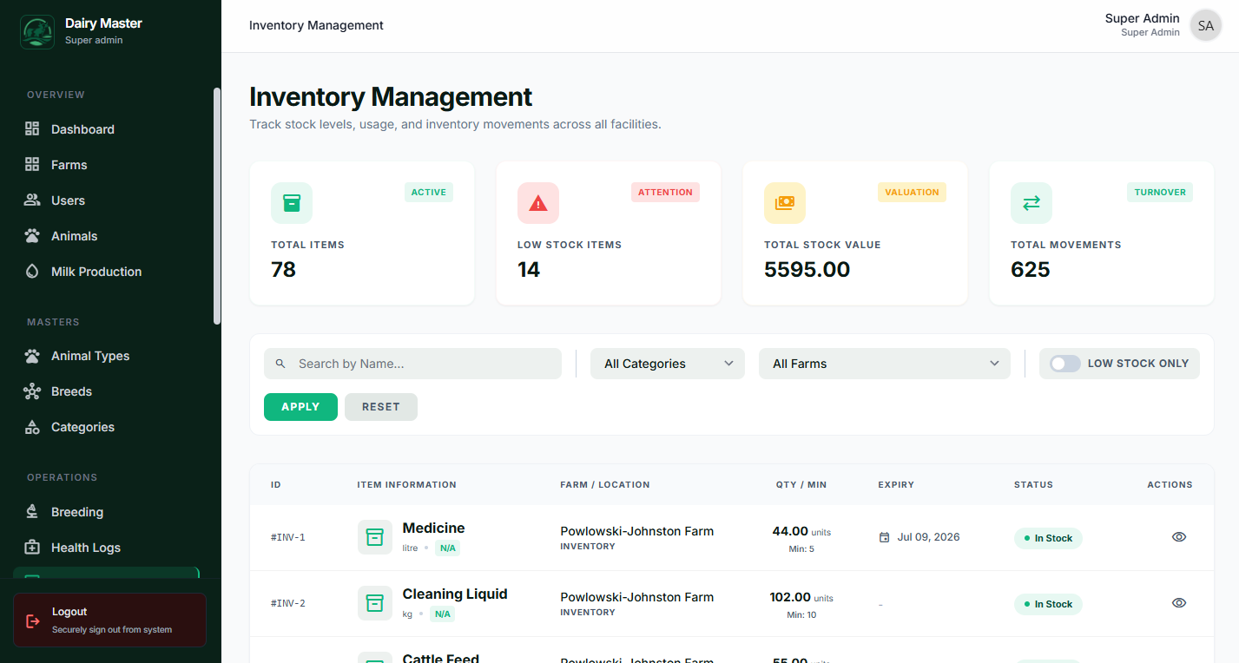View Cleaning Liquid details via eye icon

click(x=1178, y=603)
